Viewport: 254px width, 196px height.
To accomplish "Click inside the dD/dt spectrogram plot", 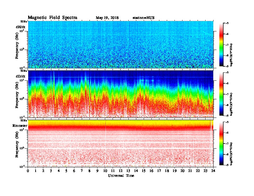I will click(121, 94).
